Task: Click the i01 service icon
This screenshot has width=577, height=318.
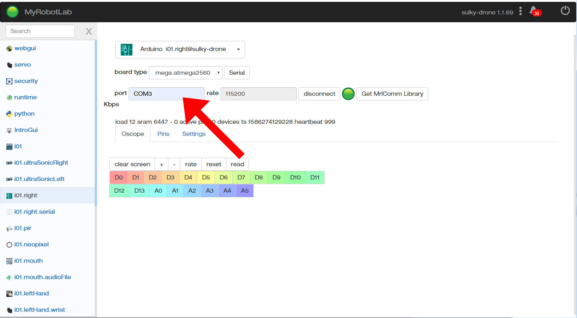Action: (x=9, y=147)
